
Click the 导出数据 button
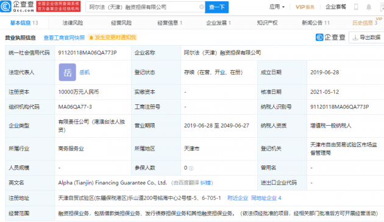pos(366,37)
